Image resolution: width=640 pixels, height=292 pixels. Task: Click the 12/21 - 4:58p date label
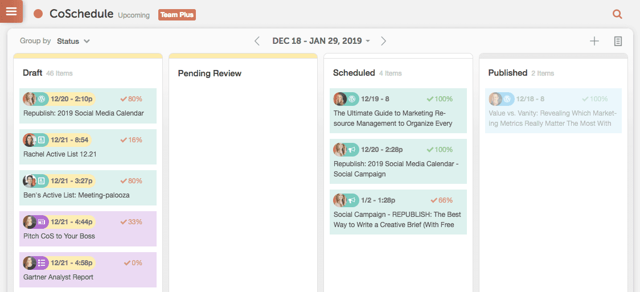71,262
